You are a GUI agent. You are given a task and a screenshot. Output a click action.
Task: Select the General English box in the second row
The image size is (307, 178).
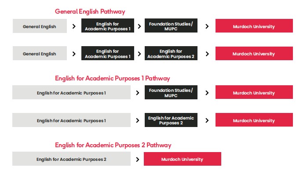pyautogui.click(x=40, y=54)
